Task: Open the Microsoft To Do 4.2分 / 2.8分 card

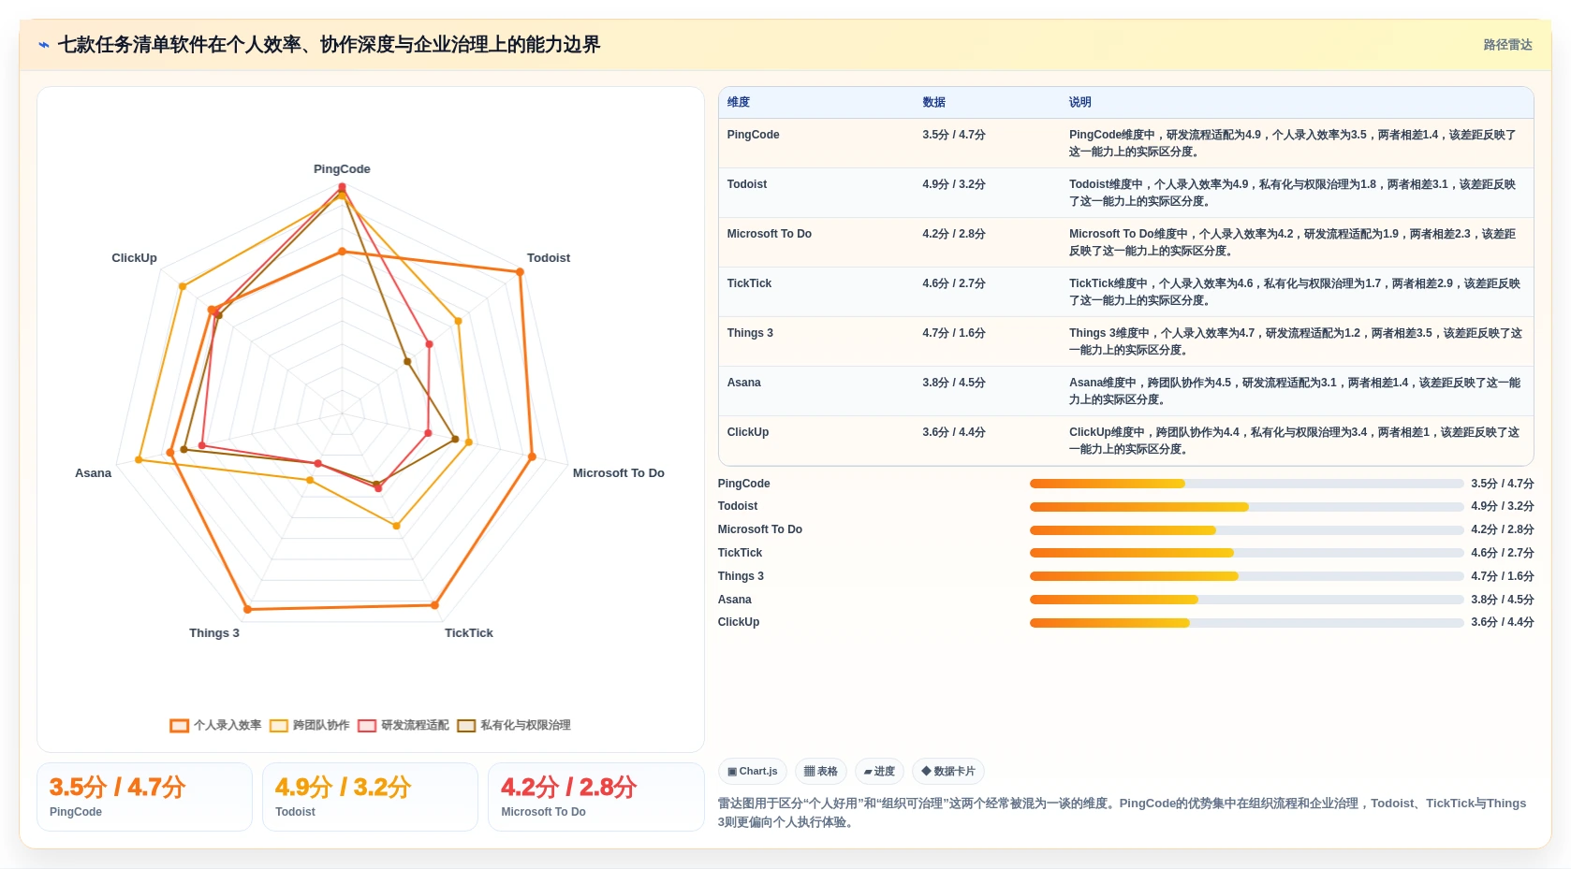Action: click(595, 797)
